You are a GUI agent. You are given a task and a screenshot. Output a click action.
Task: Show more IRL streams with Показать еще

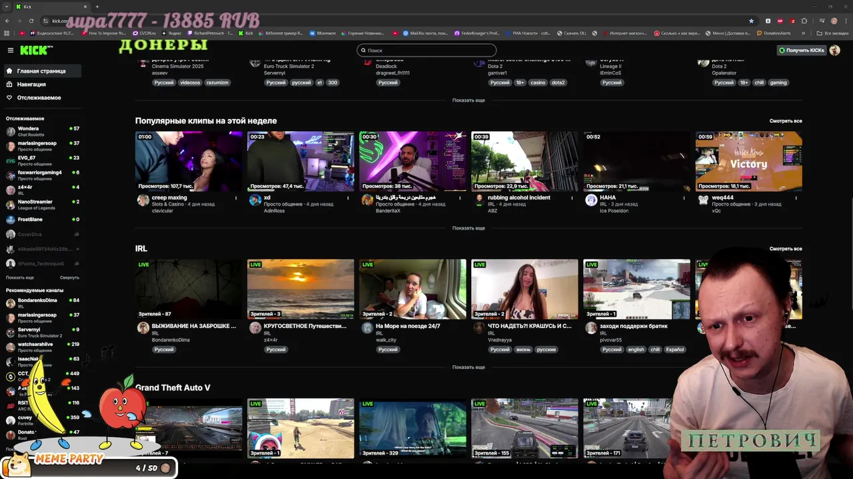[x=468, y=367]
